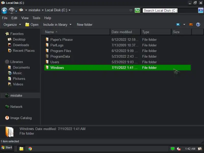Open the File menu
The image size is (204, 153).
point(5,18)
